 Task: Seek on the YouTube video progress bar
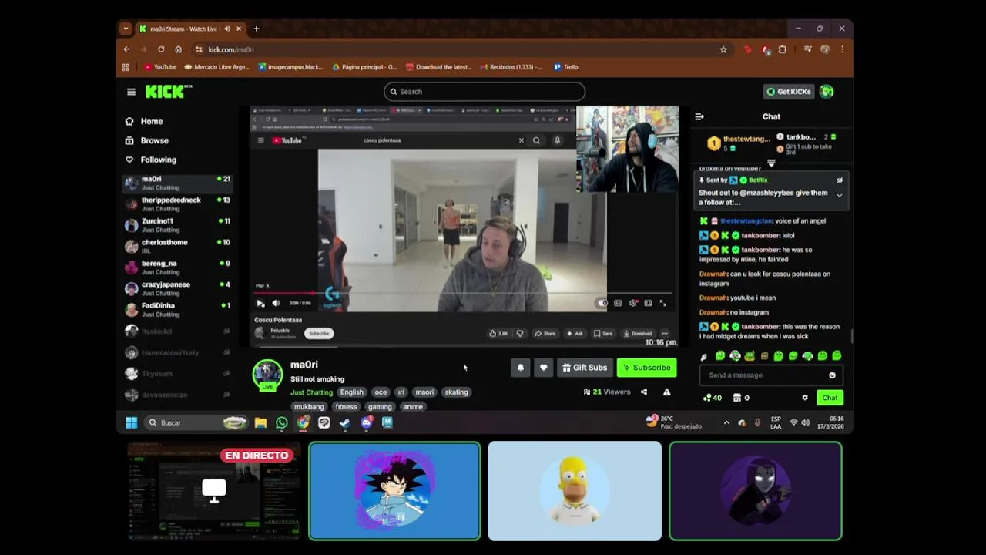tap(462, 294)
